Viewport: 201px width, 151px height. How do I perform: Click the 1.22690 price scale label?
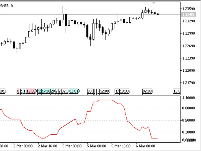coord(188,46)
